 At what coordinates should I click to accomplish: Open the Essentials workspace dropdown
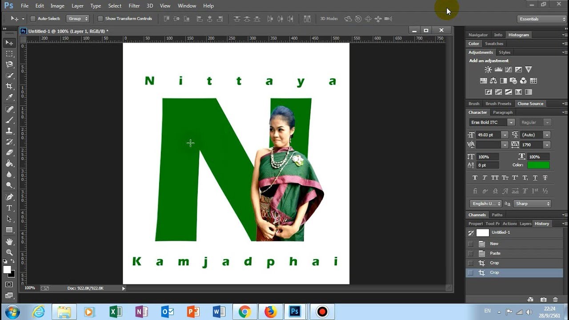click(x=542, y=19)
